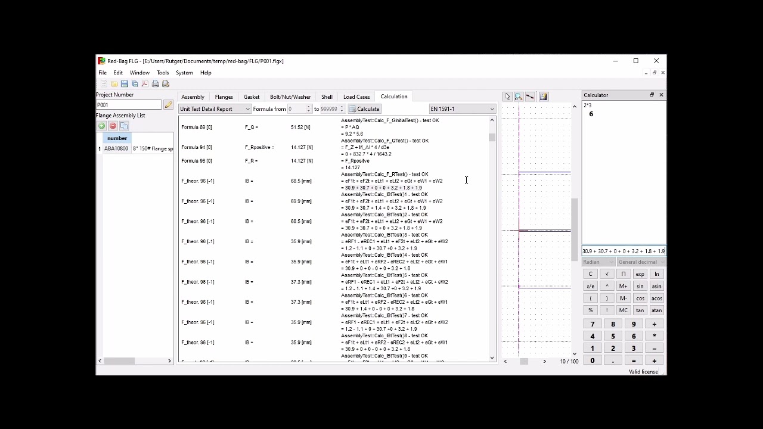763x429 pixels.
Task: Click the New file toolbar icon
Action: 104,84
